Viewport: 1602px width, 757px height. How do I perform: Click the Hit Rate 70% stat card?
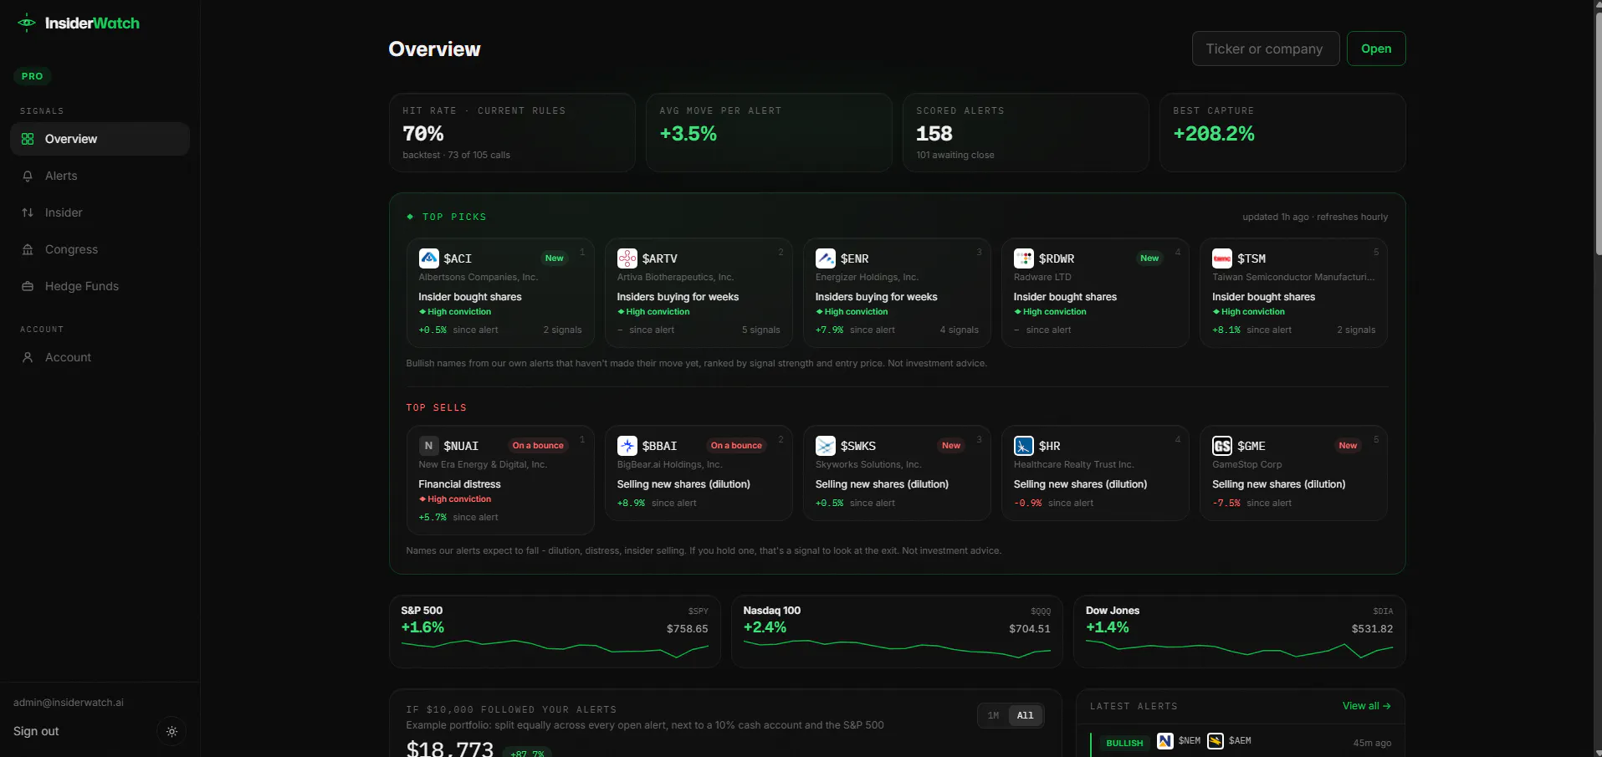coord(512,132)
